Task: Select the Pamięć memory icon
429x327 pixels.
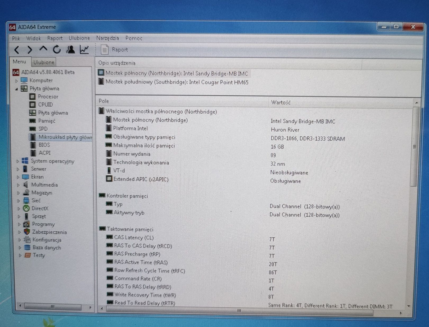Action: pos(33,121)
